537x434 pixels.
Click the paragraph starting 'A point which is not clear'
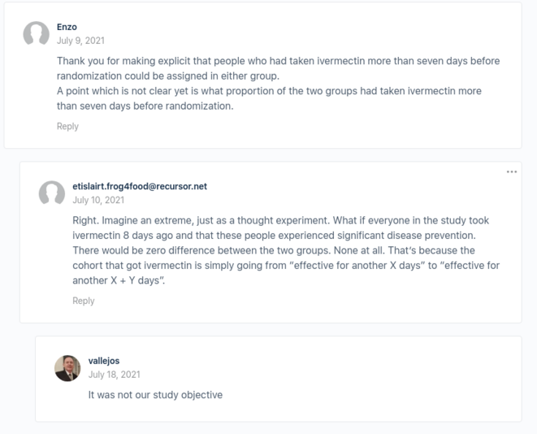click(269, 98)
